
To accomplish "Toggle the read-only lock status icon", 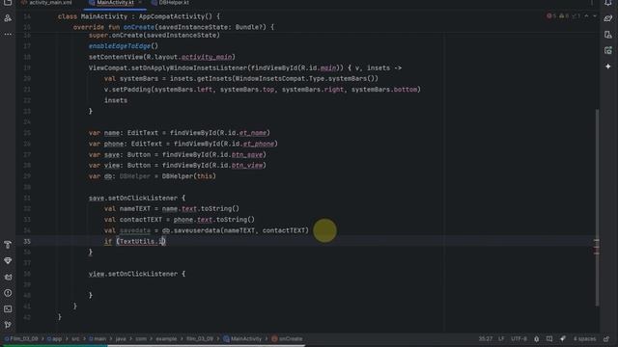I will [x=606, y=338].
